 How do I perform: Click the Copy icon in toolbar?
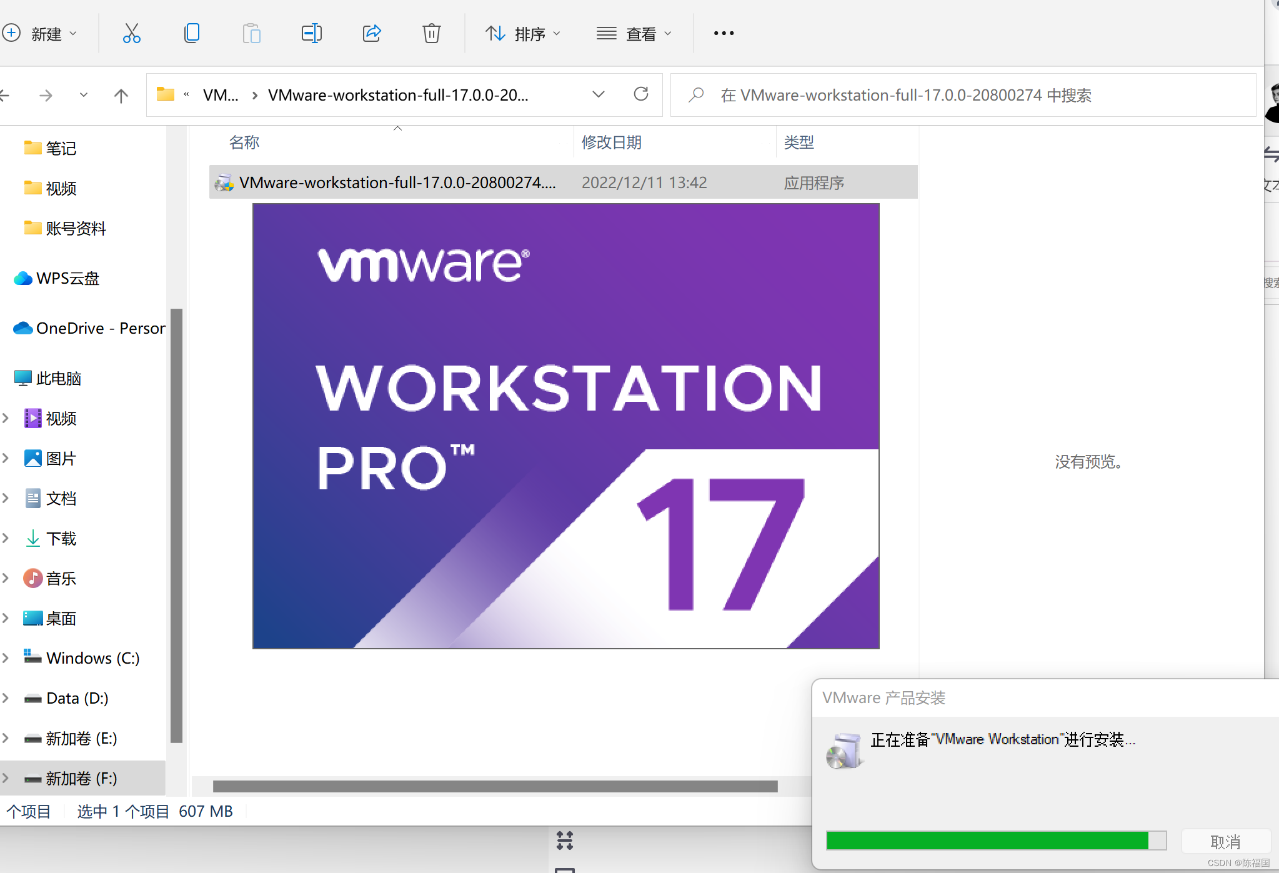tap(192, 33)
